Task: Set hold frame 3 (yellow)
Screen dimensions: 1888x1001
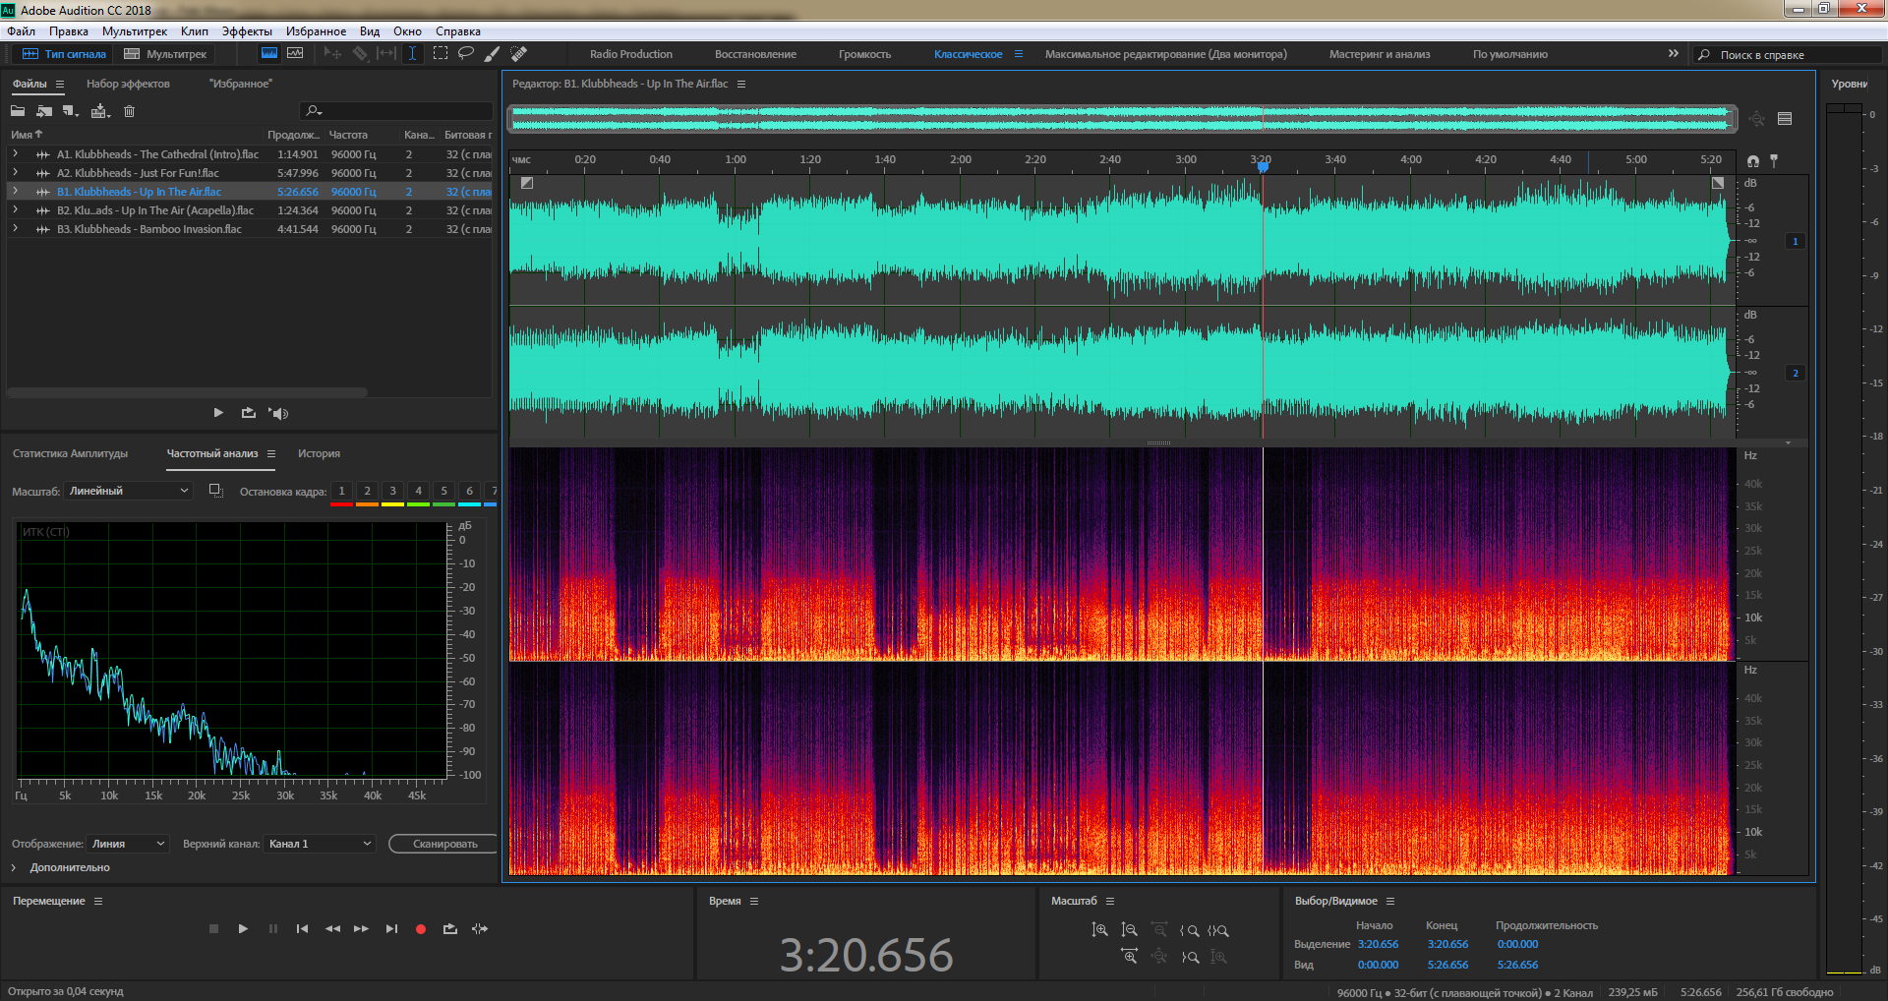Action: pos(392,492)
